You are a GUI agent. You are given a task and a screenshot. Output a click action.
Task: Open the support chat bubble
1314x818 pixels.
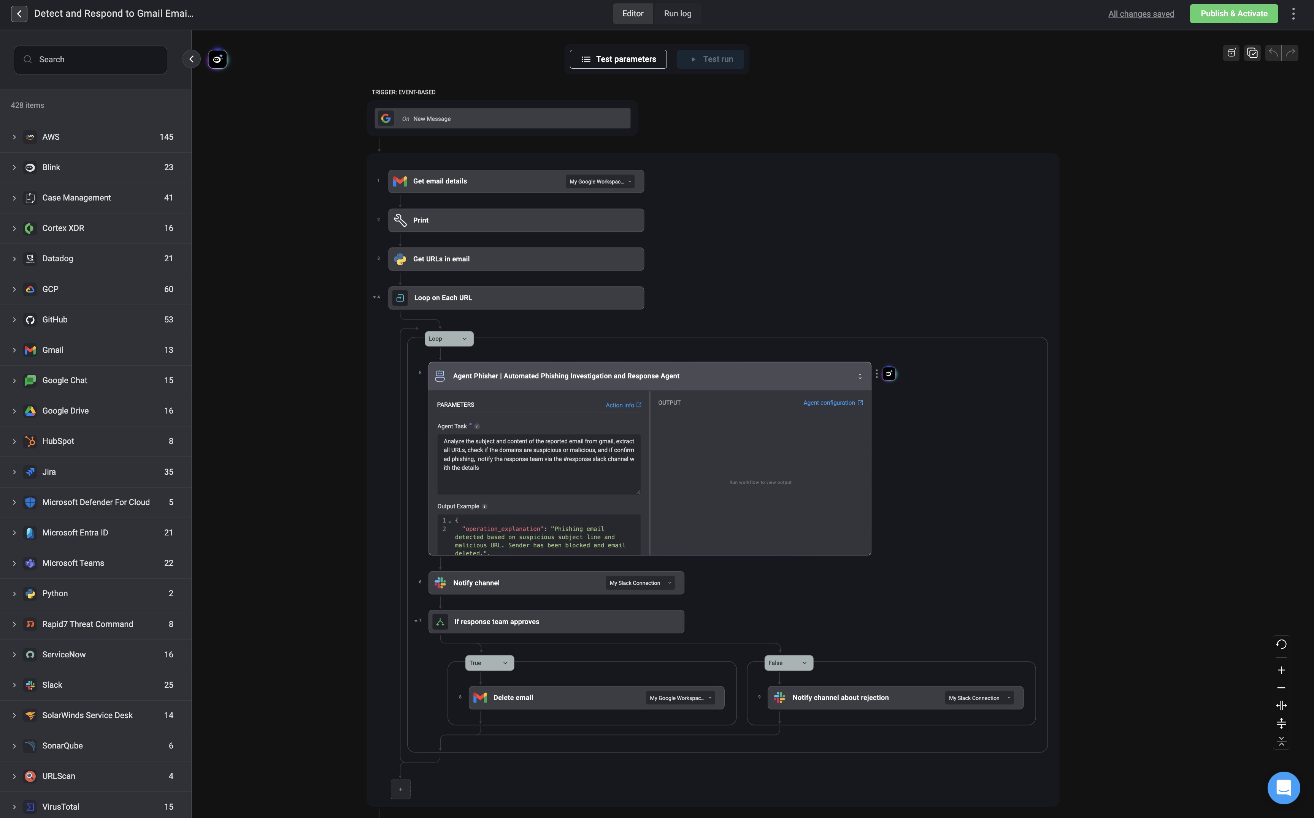pos(1284,788)
